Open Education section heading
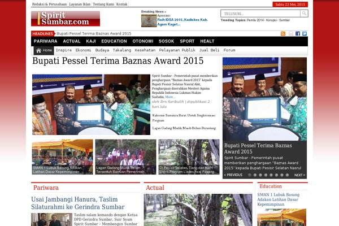 click(x=271, y=186)
